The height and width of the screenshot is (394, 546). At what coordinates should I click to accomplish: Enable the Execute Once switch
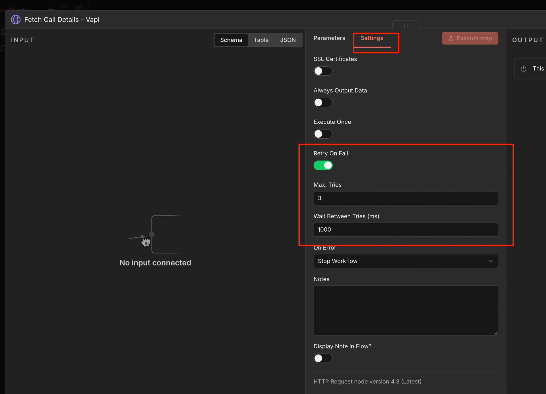click(x=323, y=134)
